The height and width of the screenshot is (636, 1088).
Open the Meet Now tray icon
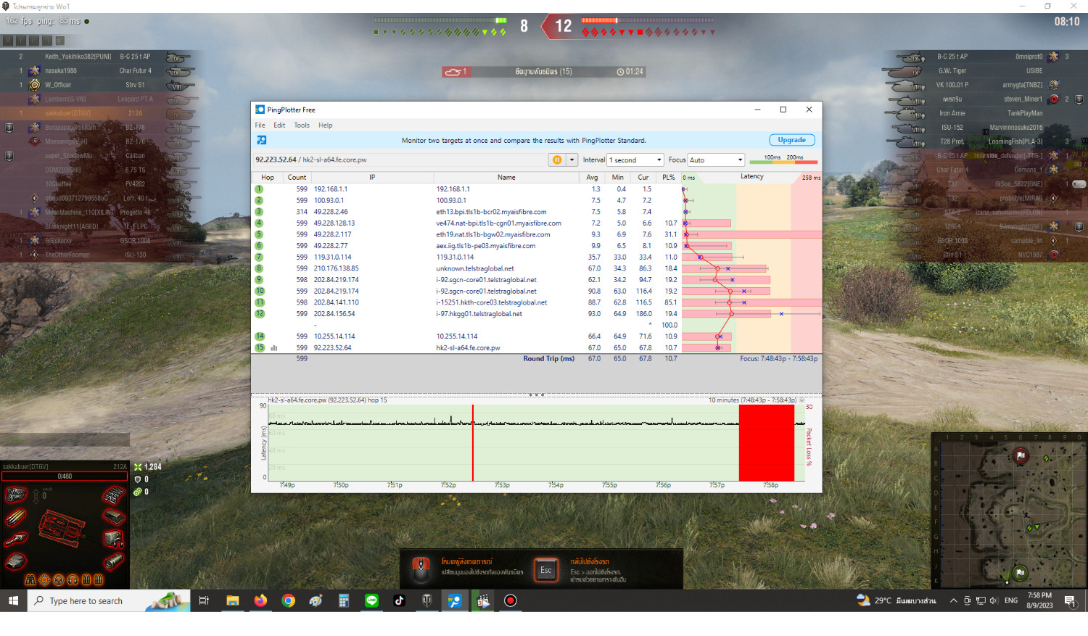pos(967,600)
